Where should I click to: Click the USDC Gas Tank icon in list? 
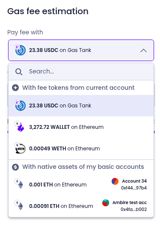point(21,106)
